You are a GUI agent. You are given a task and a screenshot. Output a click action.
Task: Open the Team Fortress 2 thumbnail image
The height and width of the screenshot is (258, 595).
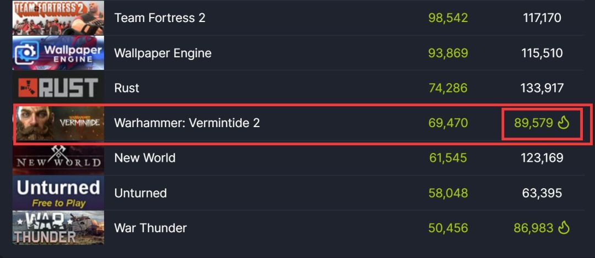[x=58, y=18]
